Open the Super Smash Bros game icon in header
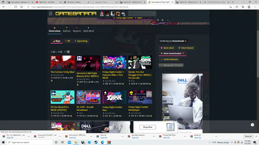This screenshot has width=259, height=145. click(x=112, y=14)
